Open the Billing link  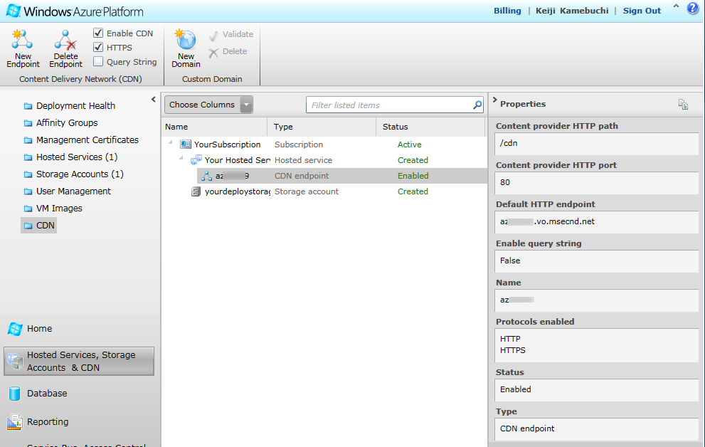coord(507,11)
